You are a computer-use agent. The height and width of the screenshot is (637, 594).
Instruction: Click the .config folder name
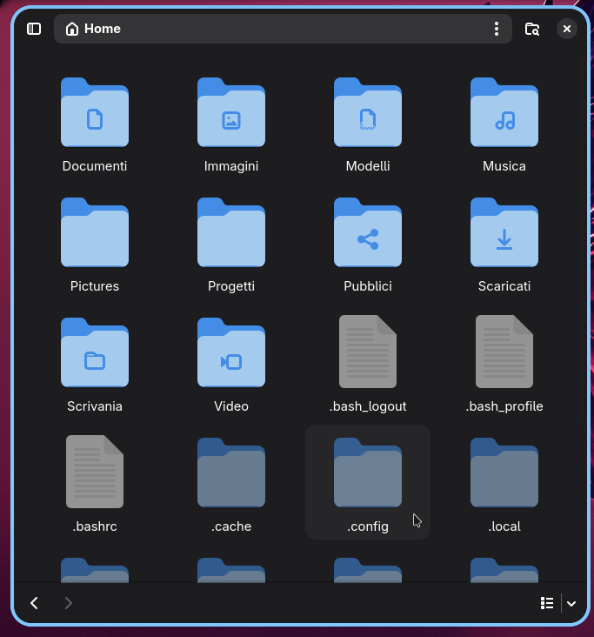[367, 526]
